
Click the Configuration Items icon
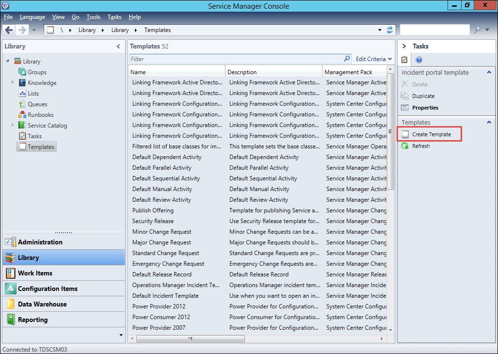pos(11,289)
